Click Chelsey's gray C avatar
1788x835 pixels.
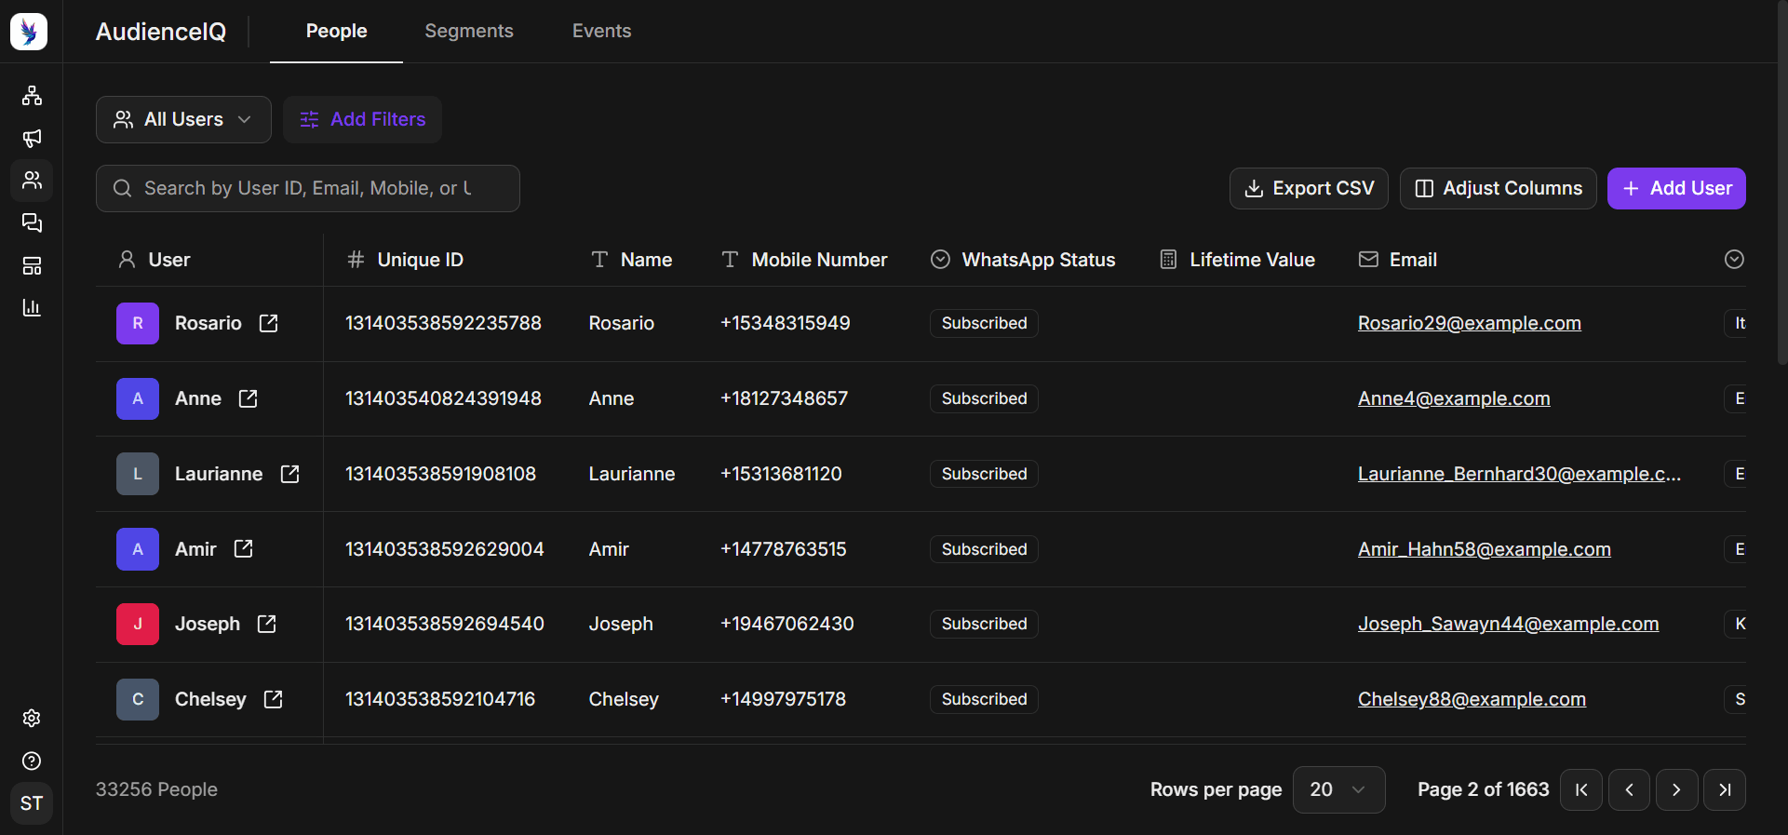(x=138, y=699)
